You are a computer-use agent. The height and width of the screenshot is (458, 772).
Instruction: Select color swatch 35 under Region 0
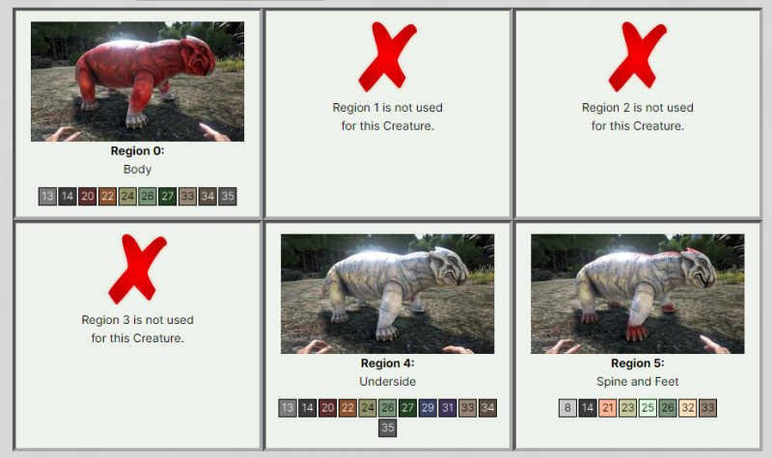[228, 197]
